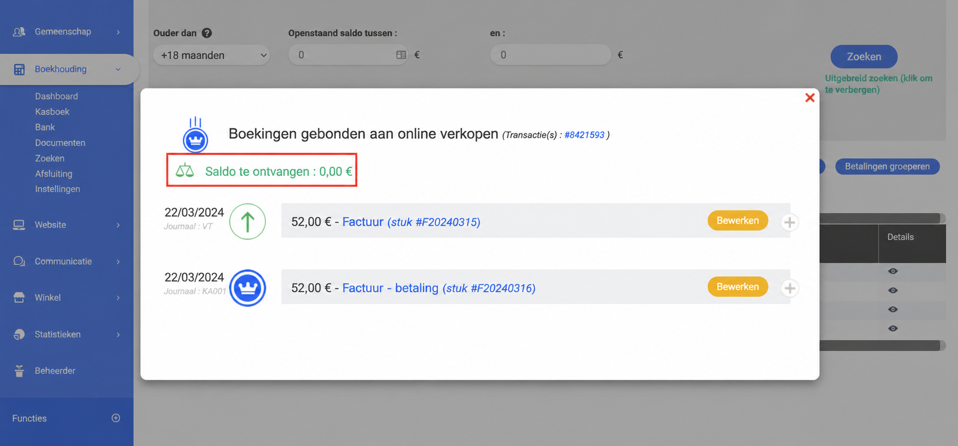Open transaction link #8421593
Viewport: 958px width, 446px height.
[x=584, y=135]
